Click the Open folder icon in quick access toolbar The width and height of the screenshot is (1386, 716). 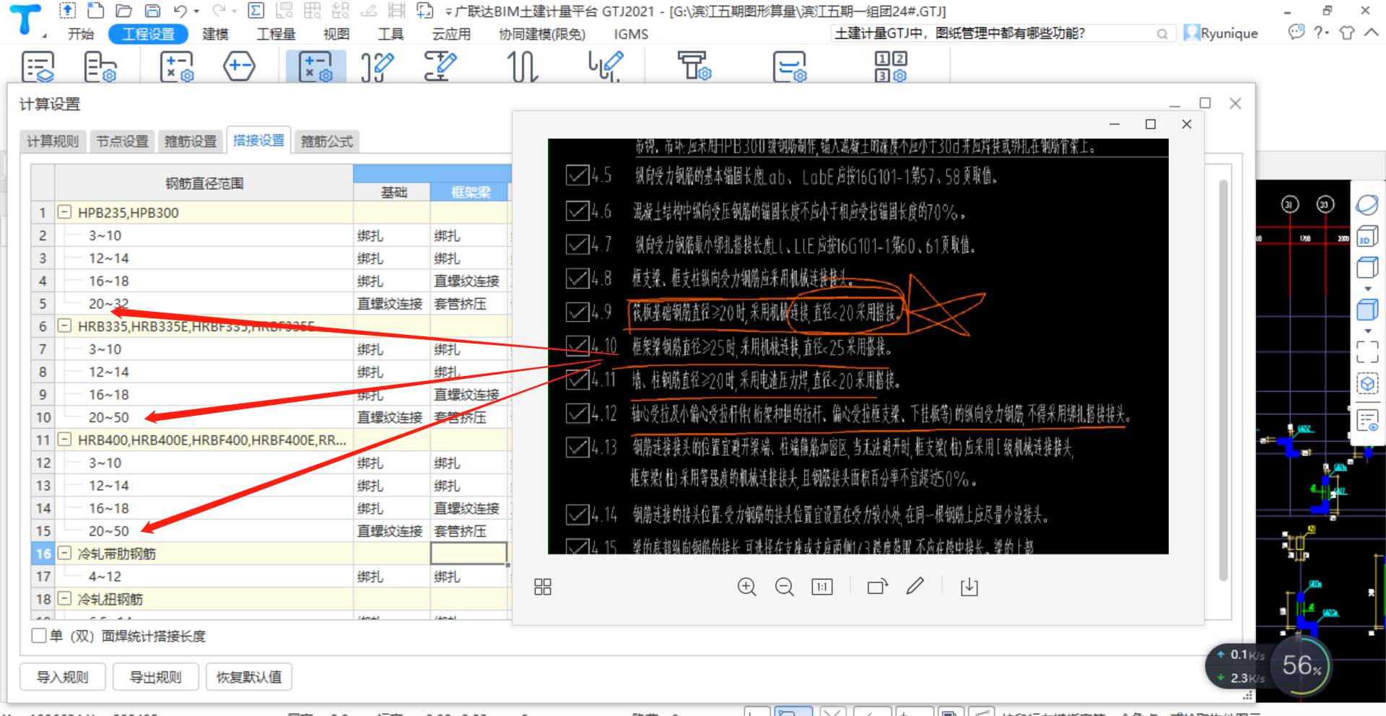pos(123,11)
